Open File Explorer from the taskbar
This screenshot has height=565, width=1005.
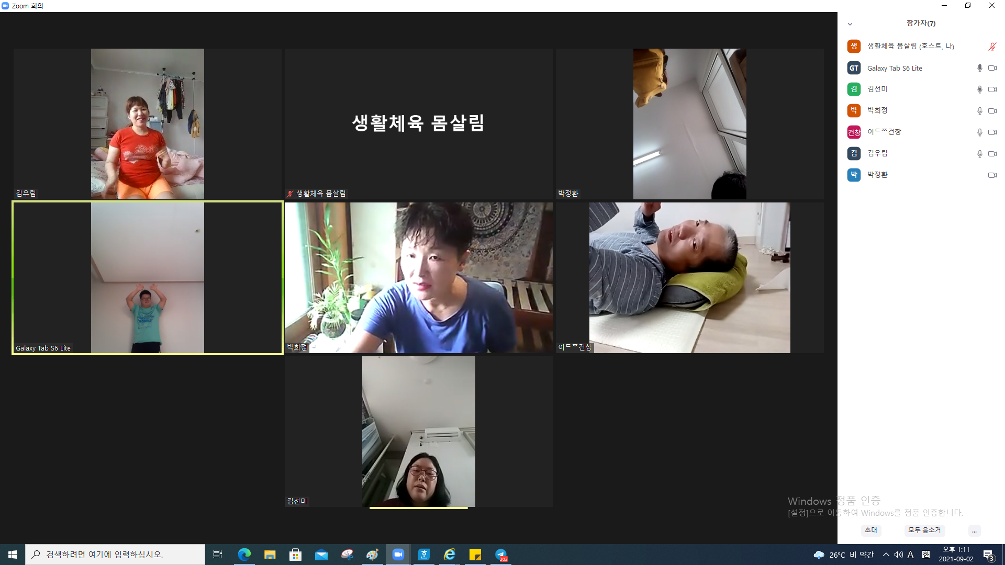270,555
